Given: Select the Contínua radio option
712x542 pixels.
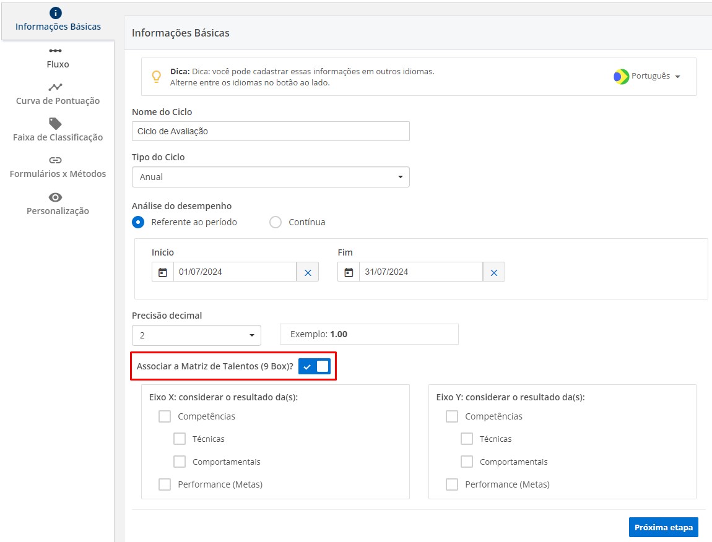Looking at the screenshot, I should click(x=276, y=222).
